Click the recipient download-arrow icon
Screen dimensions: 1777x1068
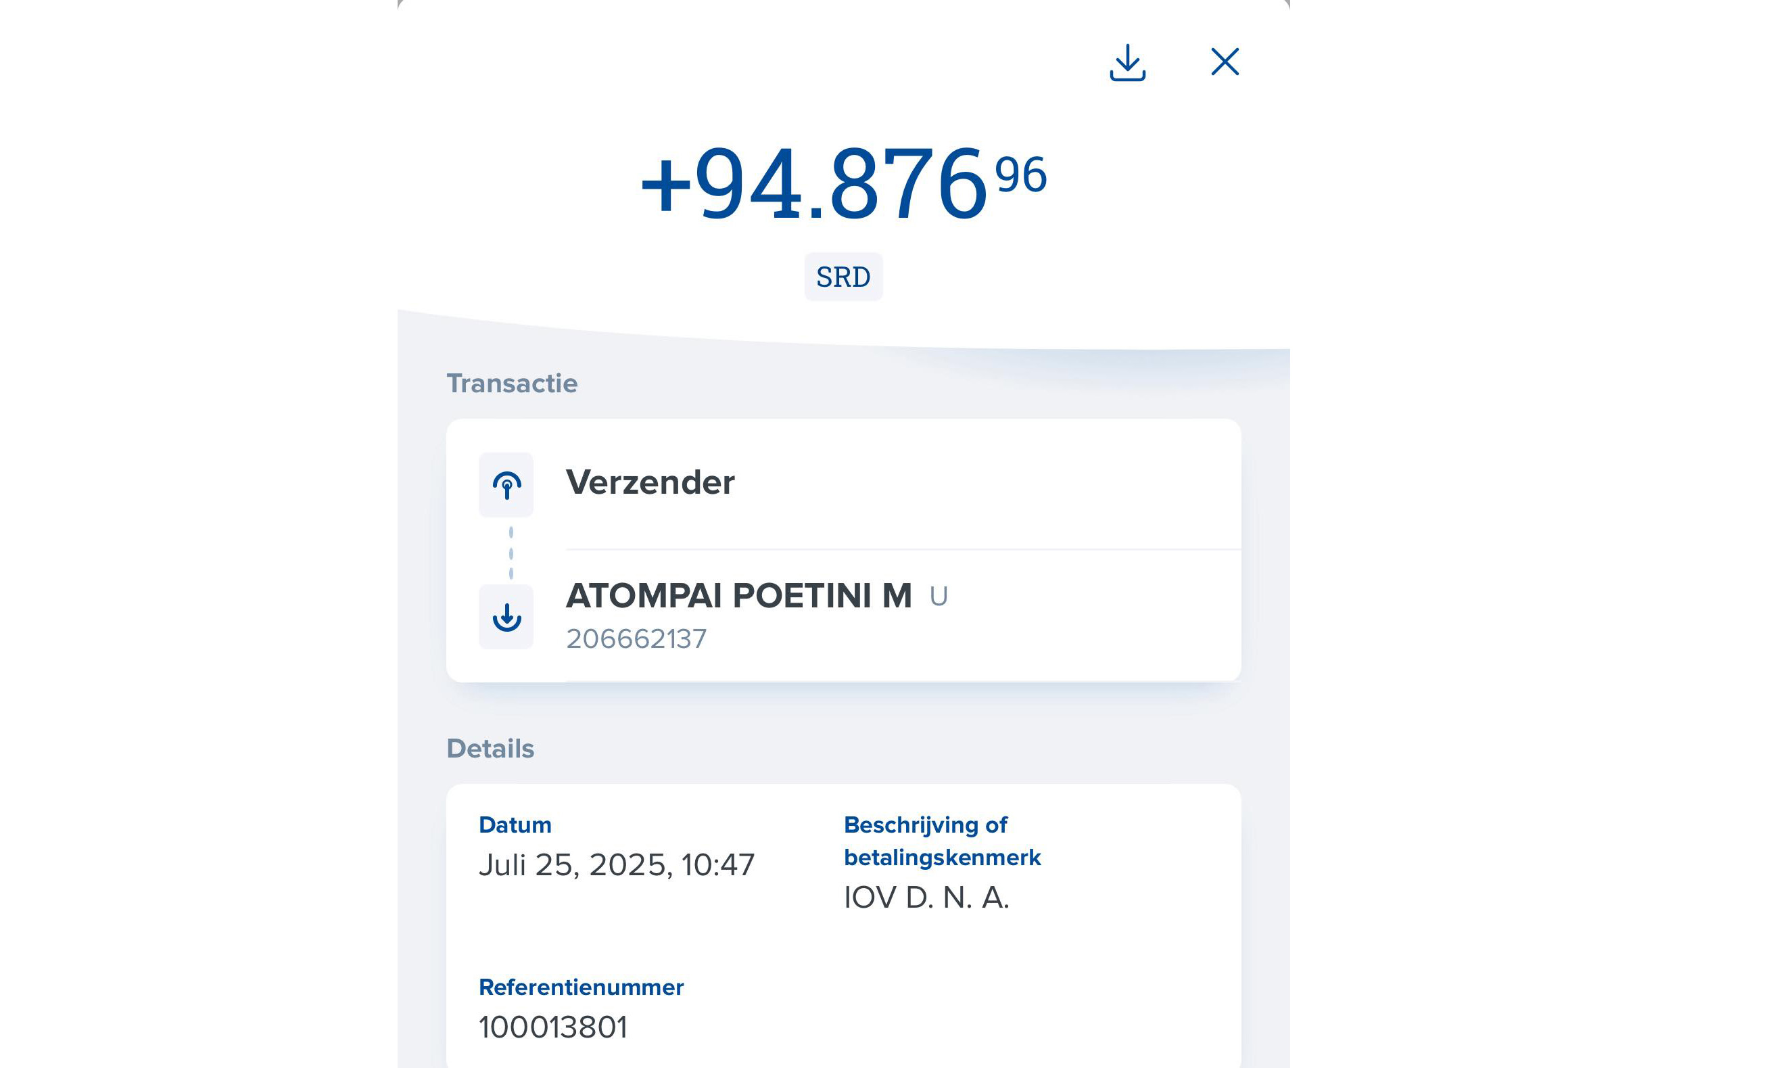pos(506,617)
